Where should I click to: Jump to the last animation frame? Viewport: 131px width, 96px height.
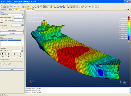tap(21, 57)
